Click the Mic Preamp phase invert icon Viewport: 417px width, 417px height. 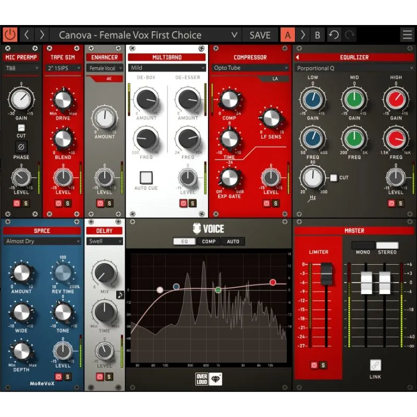click(x=21, y=147)
